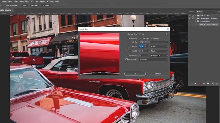This screenshot has height=123, width=220.
Task: Collapse the Custom Actions set
Action: tap(196, 22)
